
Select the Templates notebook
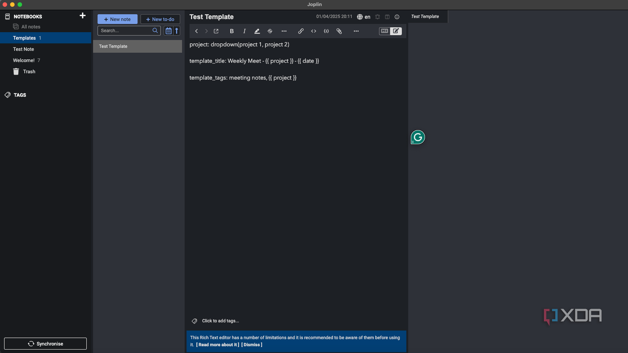pos(46,38)
